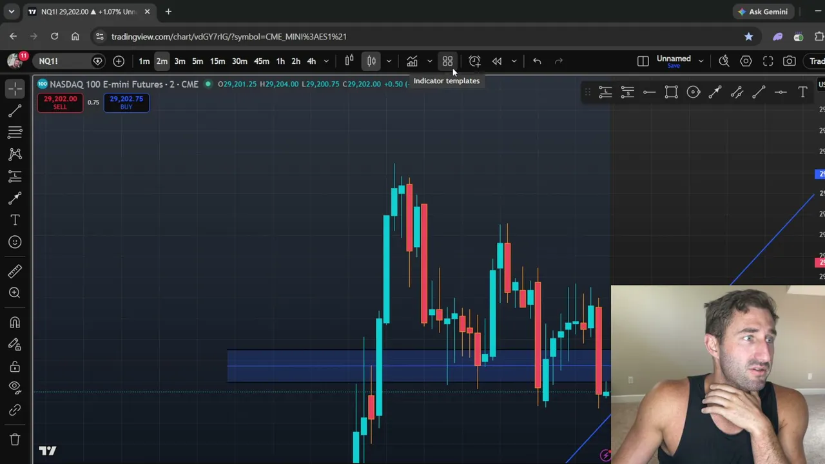
Task: Toggle magnet mode for drawings
Action: (15, 322)
